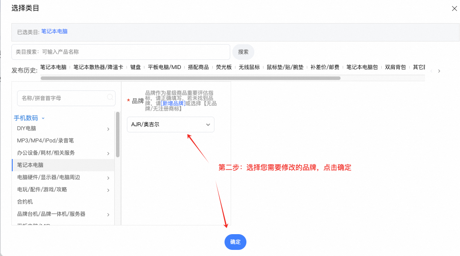Select 合约机 category
Image resolution: width=460 pixels, height=256 pixels.
tap(25, 201)
